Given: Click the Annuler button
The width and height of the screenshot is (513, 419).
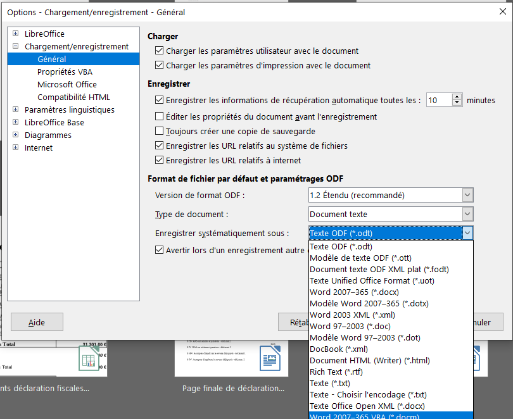Looking at the screenshot, I should point(488,322).
